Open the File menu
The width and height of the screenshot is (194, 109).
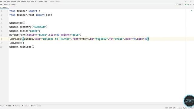[1, 2]
